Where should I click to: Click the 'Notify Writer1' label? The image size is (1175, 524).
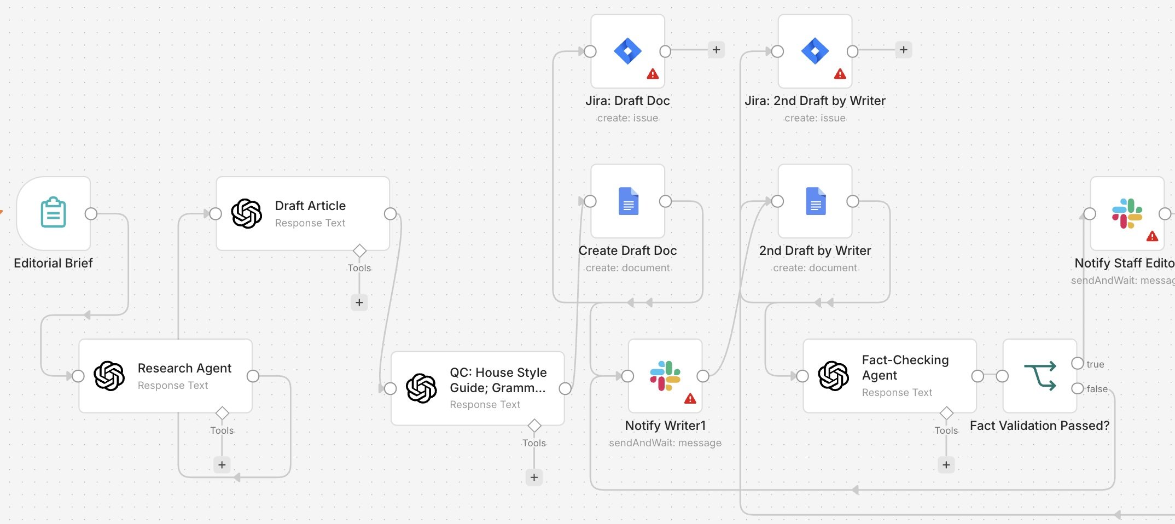click(x=665, y=426)
